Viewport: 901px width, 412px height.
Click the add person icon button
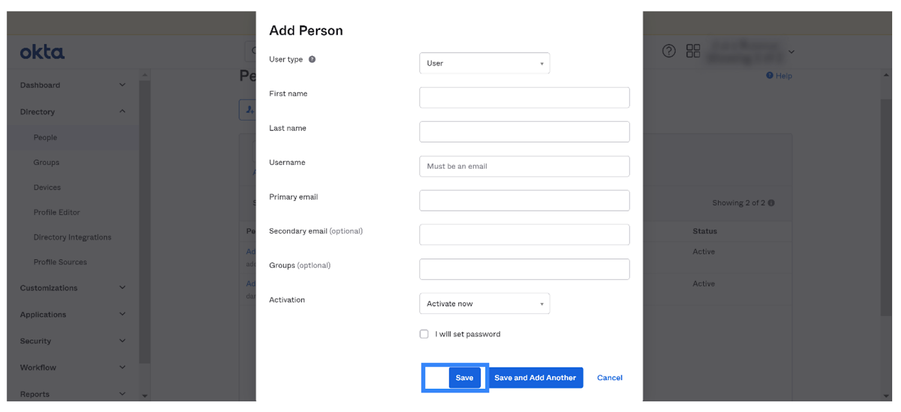tap(248, 110)
